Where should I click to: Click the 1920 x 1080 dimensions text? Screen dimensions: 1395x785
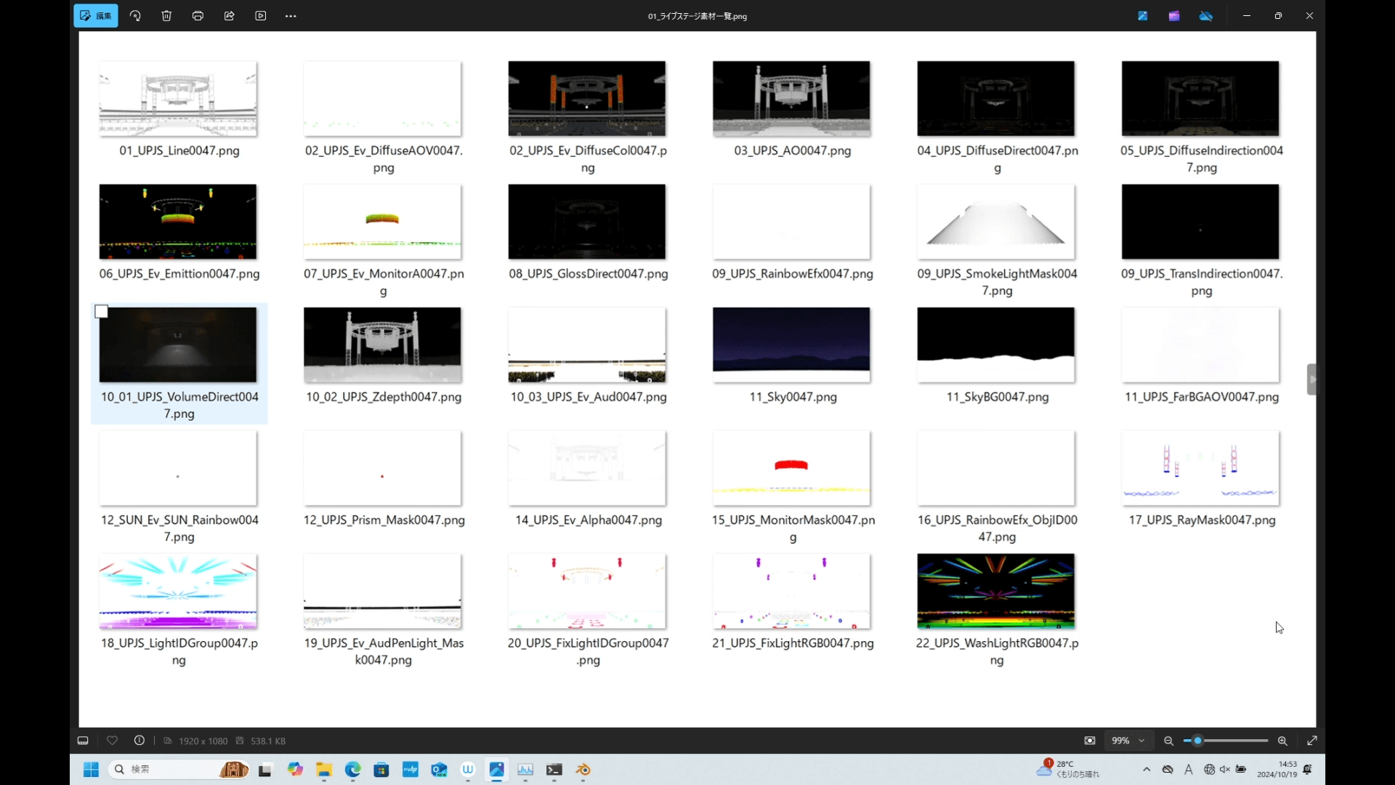point(203,741)
